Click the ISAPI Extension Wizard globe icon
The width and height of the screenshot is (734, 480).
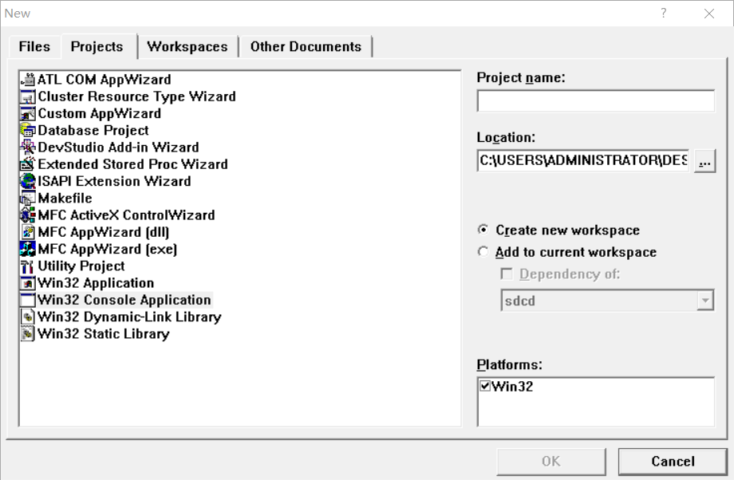coord(28,181)
